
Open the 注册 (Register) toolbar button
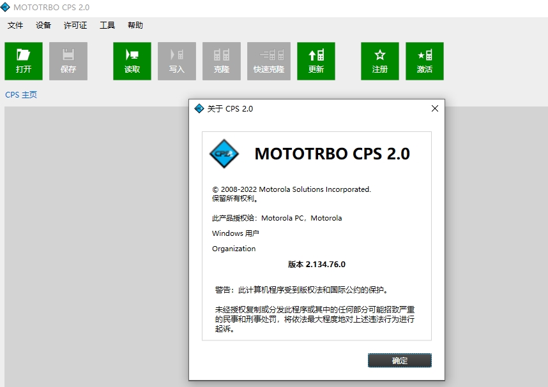380,61
